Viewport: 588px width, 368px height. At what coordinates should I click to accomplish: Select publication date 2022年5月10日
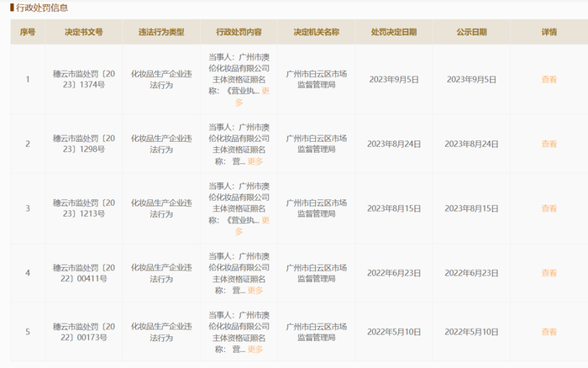coord(472,332)
